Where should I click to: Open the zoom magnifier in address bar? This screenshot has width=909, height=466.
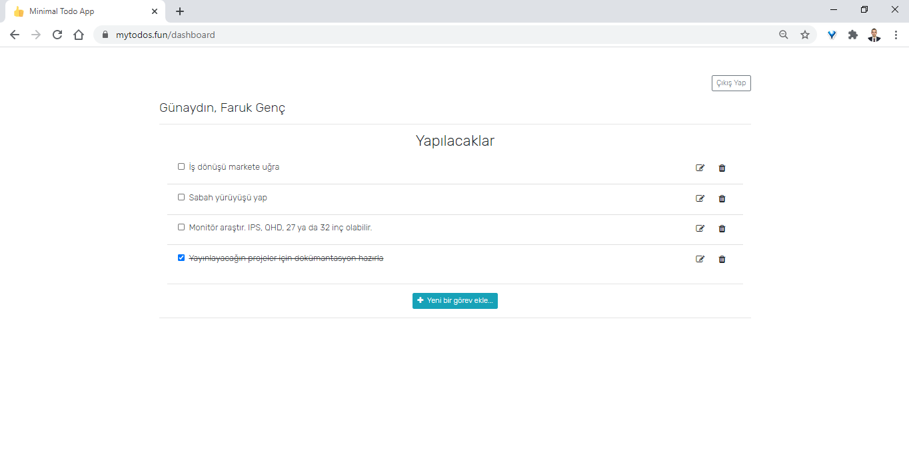point(784,35)
